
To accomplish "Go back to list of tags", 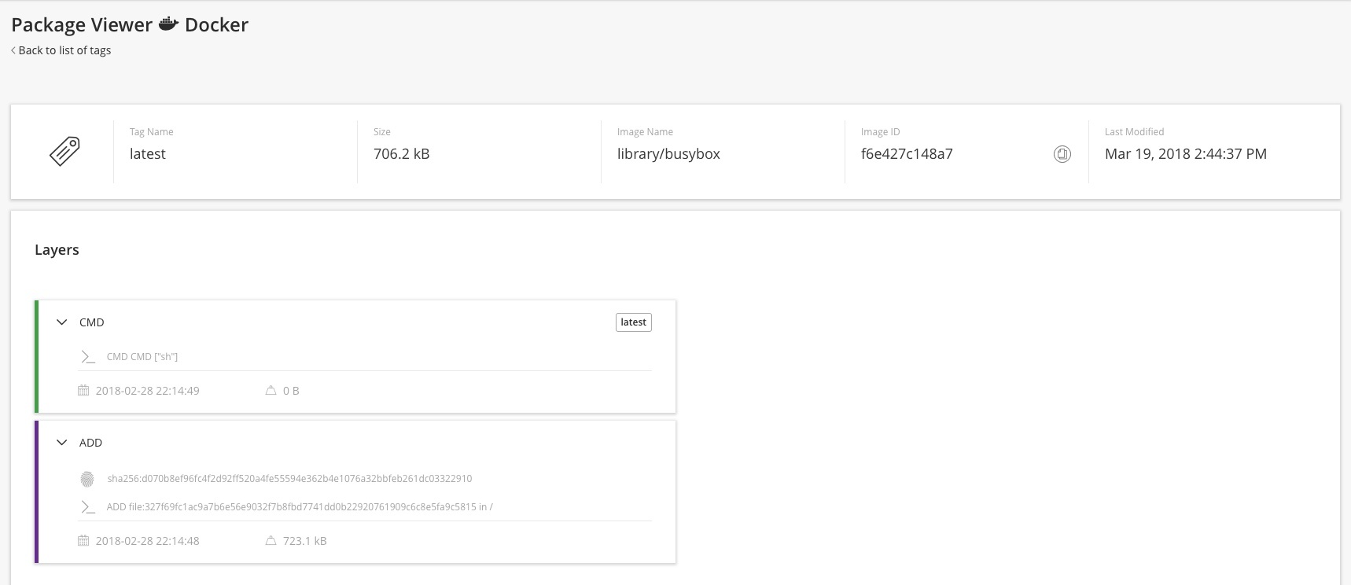I will tap(61, 50).
